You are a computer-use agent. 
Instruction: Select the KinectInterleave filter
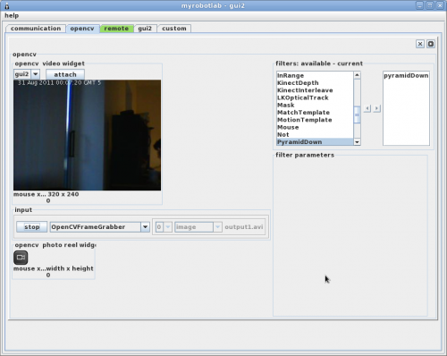click(x=315, y=90)
